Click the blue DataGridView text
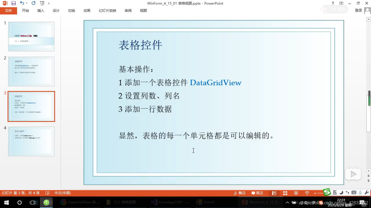This screenshot has width=371, height=208. [216, 83]
